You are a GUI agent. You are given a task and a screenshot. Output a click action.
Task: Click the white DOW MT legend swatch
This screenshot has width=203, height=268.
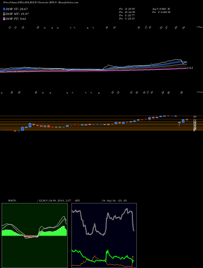coord(4,14)
